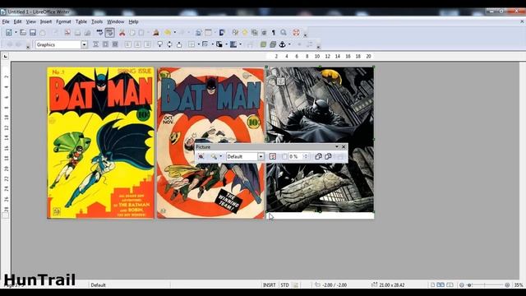
Task: Click the Zoom magnifier icon in toolbar
Action: click(x=284, y=33)
